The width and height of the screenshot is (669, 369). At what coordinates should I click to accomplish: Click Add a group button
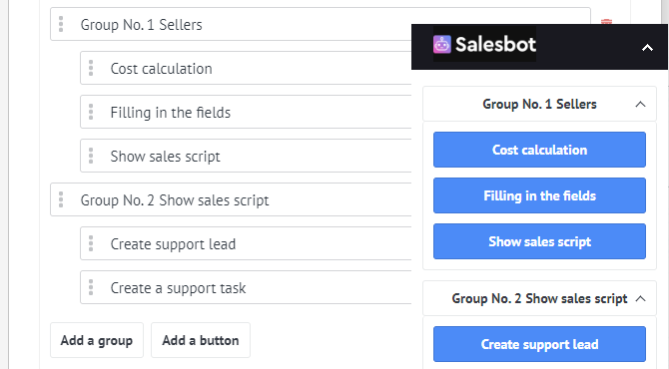click(x=97, y=340)
